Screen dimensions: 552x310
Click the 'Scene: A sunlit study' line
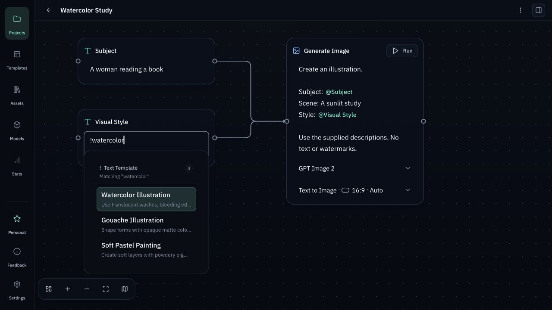330,103
